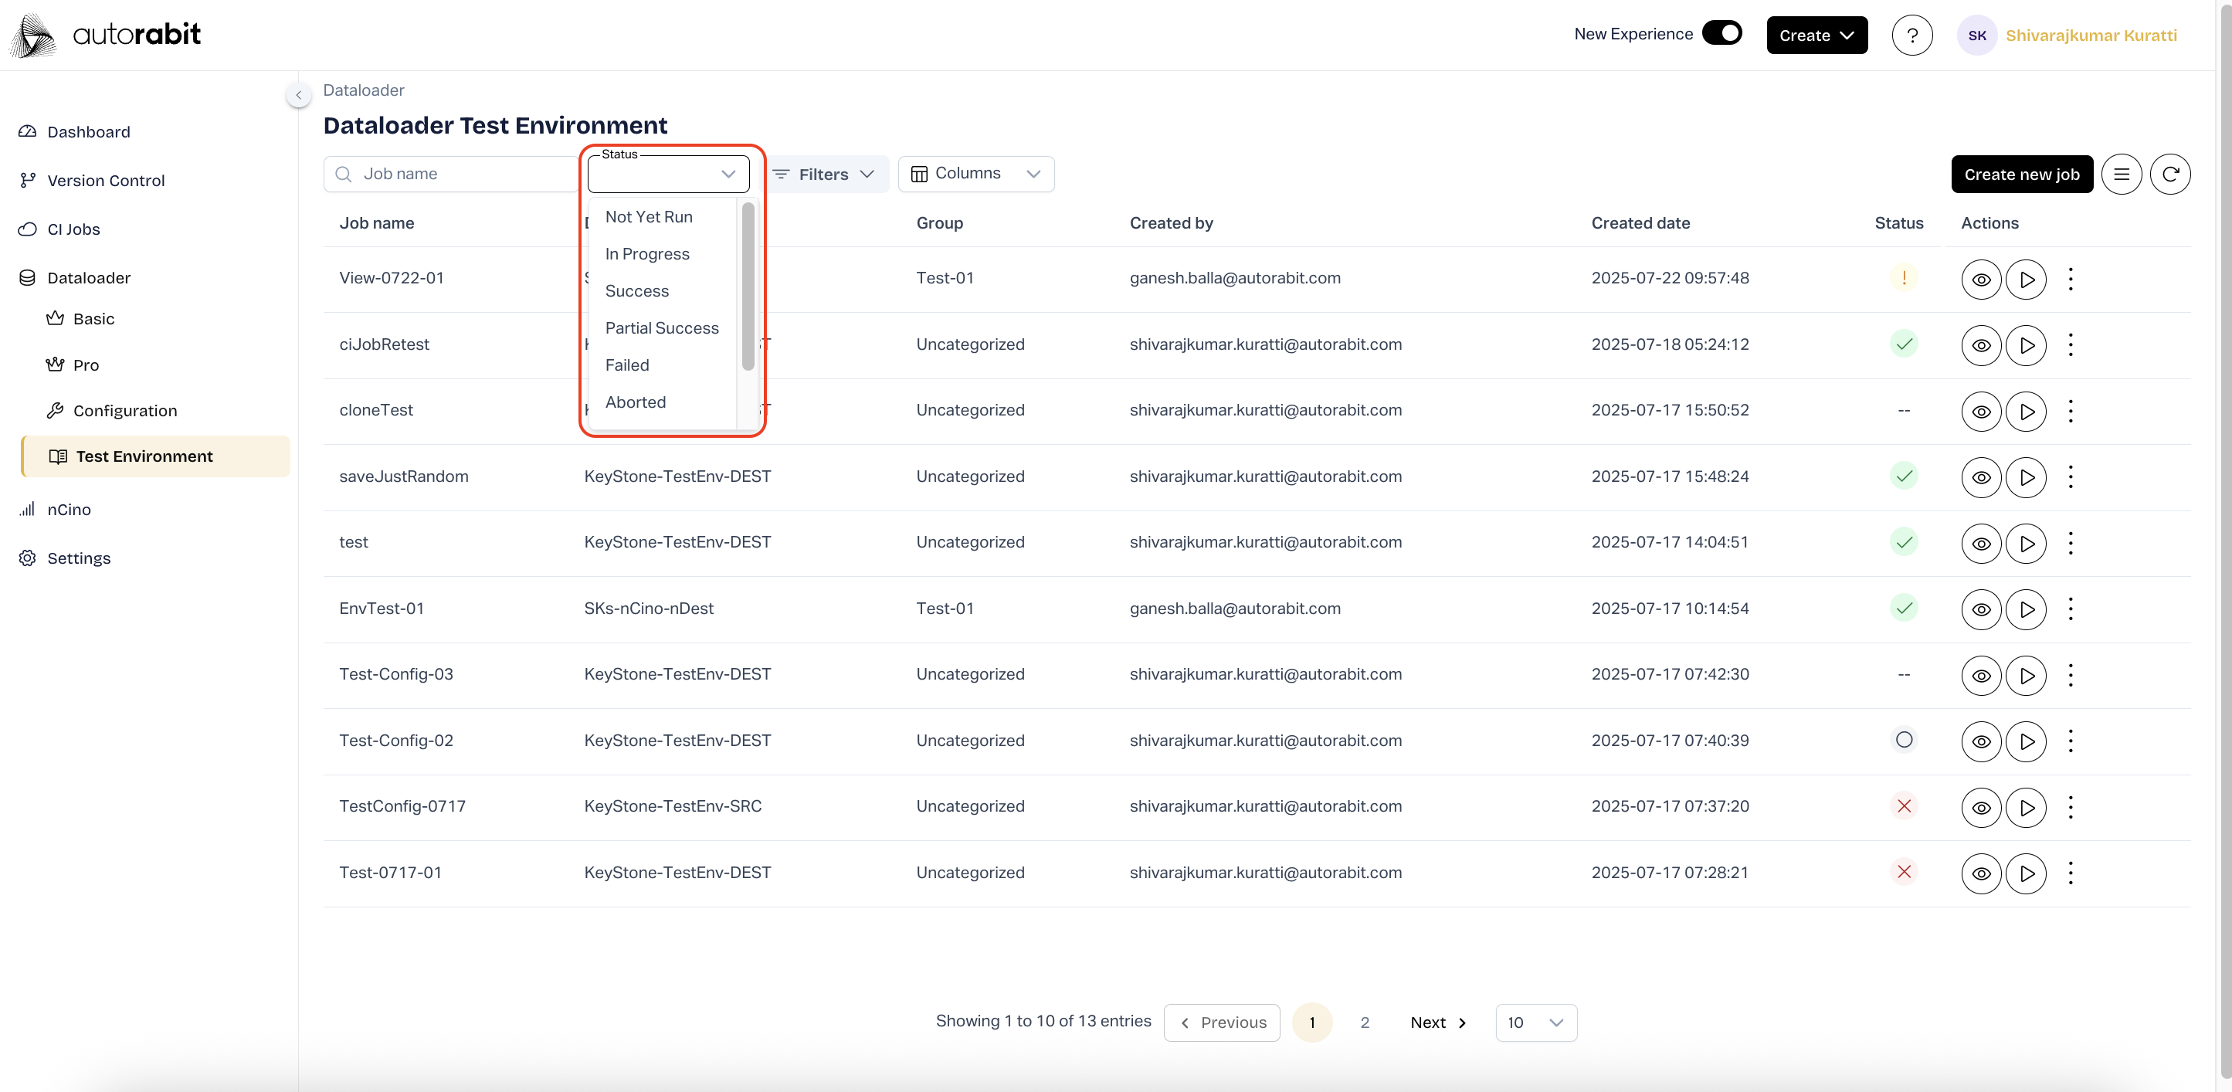View details of saveJustRandom via eye icon

[x=1981, y=476]
